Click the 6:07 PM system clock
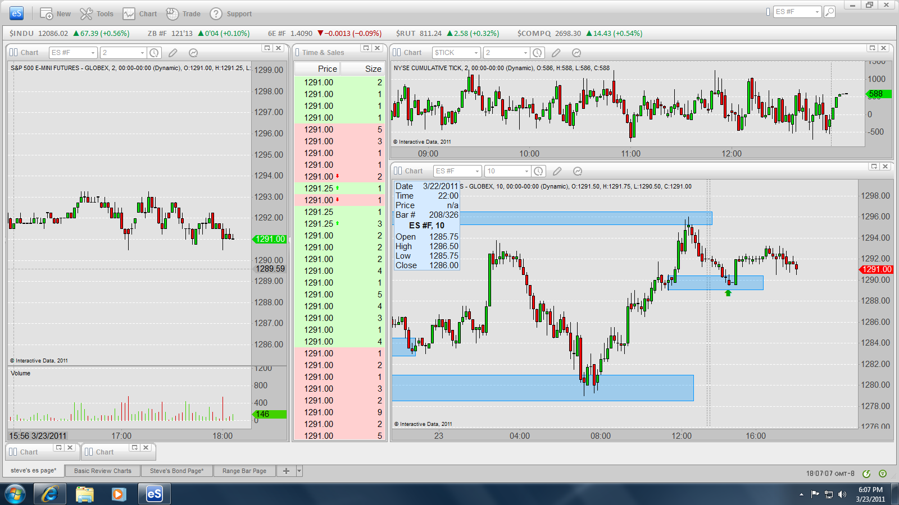Image resolution: width=899 pixels, height=505 pixels. coord(870,494)
